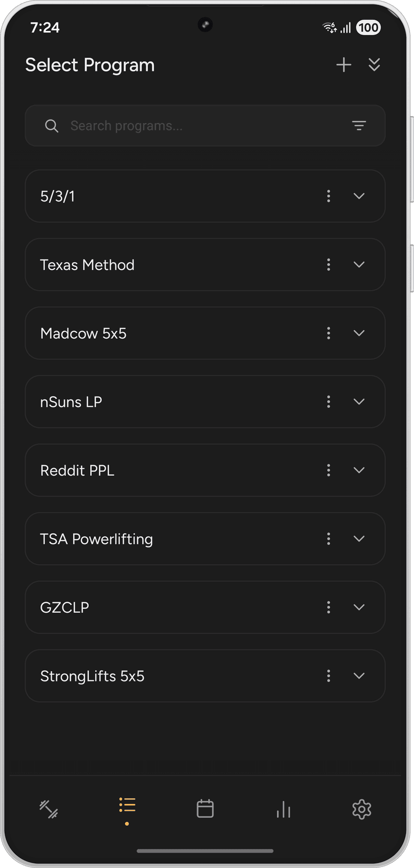Image resolution: width=414 pixels, height=868 pixels.
Task: Expand the TSA Powerlifting chevron
Action: pyautogui.click(x=359, y=539)
